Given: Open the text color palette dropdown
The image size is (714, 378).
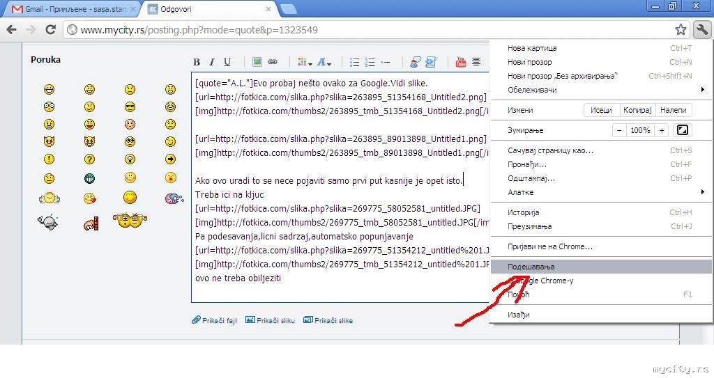Looking at the screenshot, I should 305,62.
